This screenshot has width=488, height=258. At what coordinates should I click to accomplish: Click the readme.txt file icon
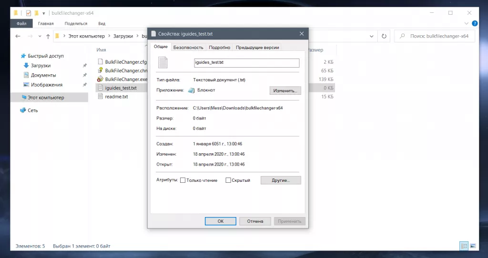pos(100,97)
